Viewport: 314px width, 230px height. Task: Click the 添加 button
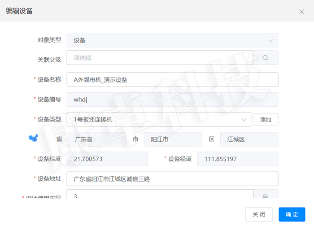[266, 120]
